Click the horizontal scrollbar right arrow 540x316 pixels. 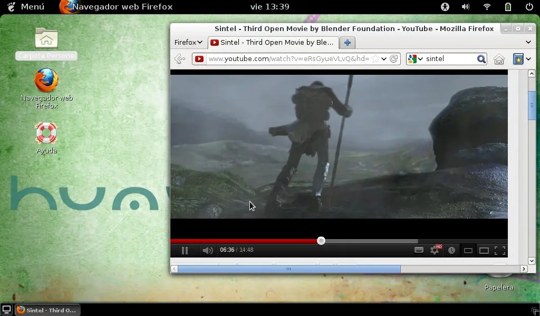pyautogui.click(x=524, y=269)
